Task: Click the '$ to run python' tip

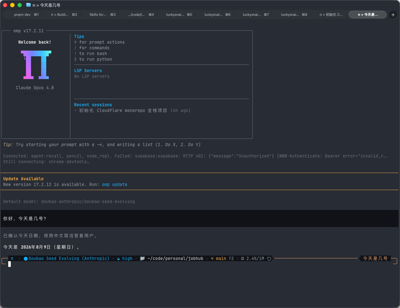Action: 93,59
